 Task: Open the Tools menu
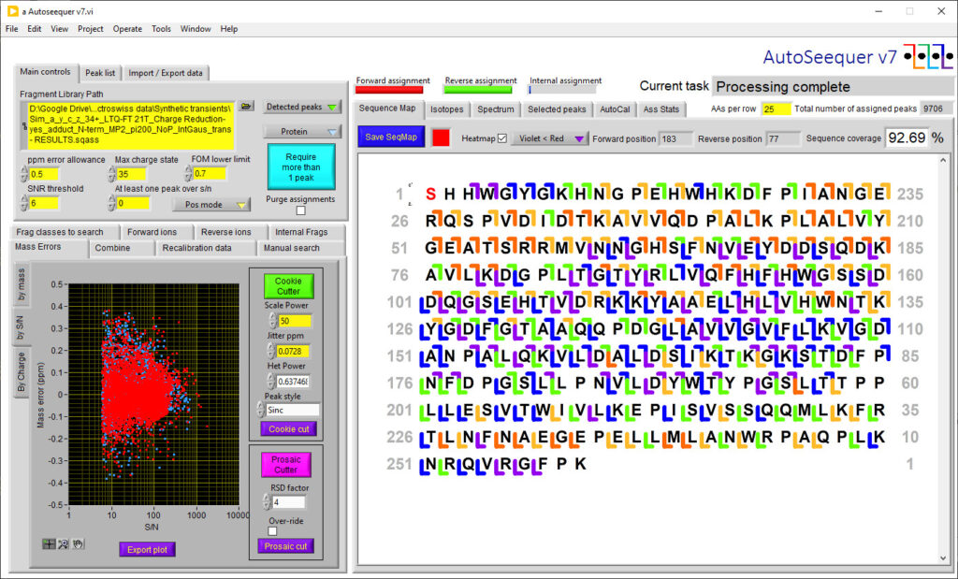(x=161, y=29)
